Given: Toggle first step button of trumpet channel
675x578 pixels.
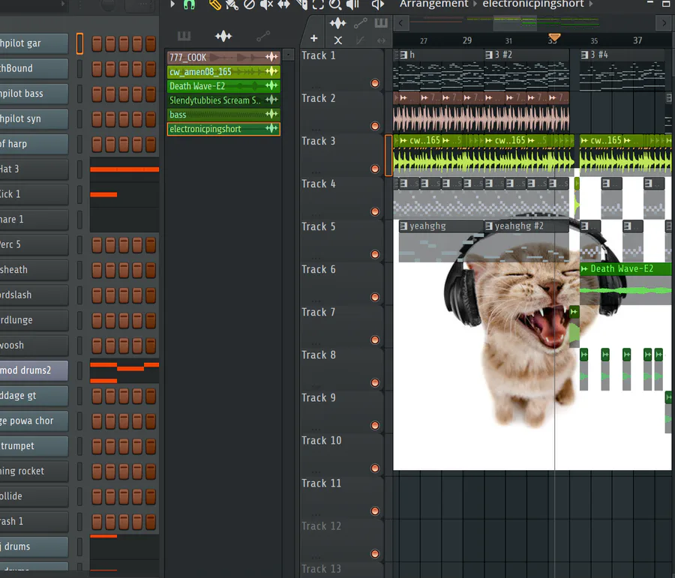Looking at the screenshot, I should click(x=97, y=446).
